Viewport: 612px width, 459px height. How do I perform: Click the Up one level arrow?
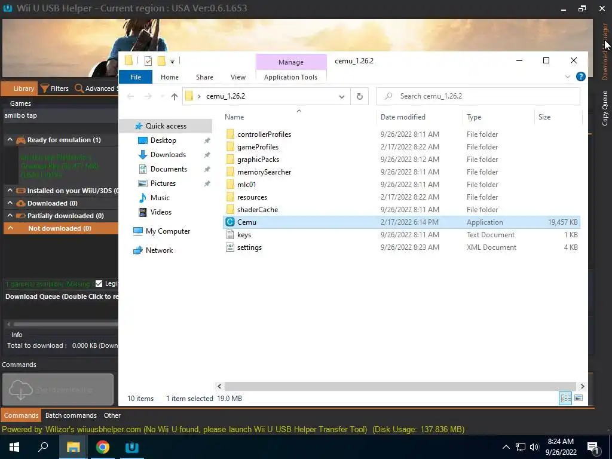[x=174, y=96]
